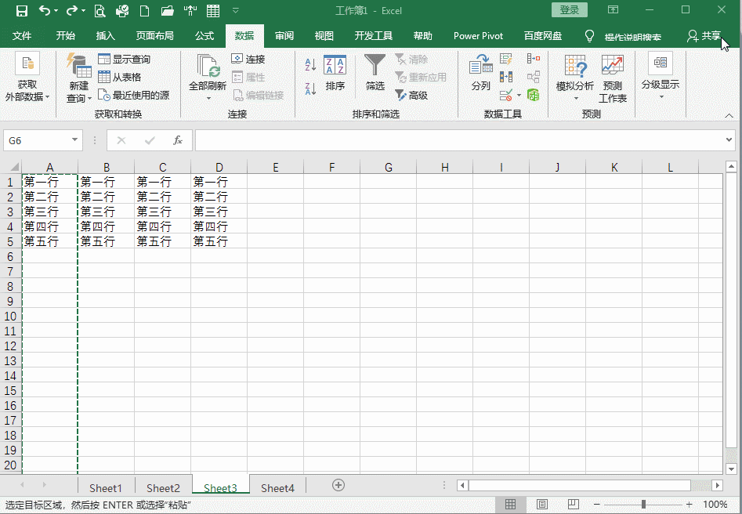This screenshot has height=514, width=742.
Task: Switch to the Sheet4 worksheet tab
Action: click(x=277, y=487)
